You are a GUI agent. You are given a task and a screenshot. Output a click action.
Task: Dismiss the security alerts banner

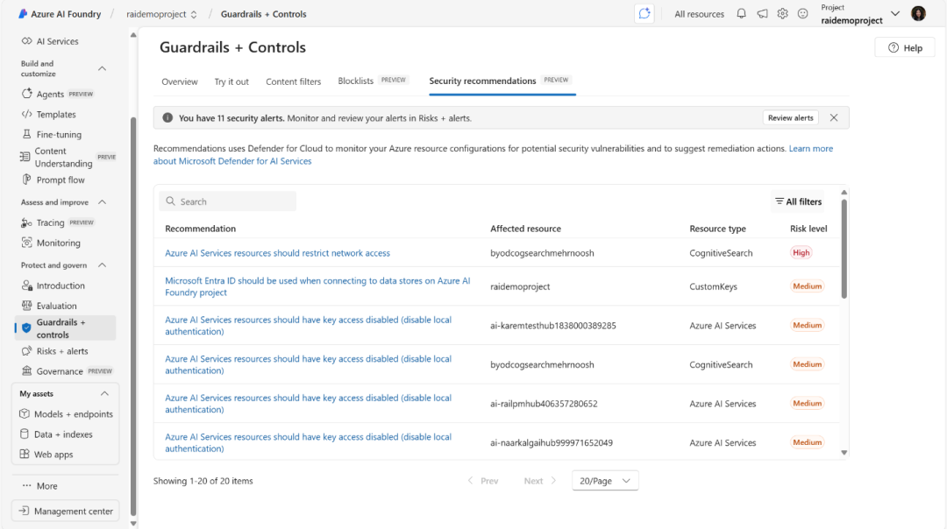pos(834,117)
